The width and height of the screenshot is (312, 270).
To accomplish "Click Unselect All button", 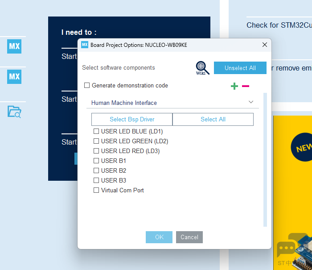I will pyautogui.click(x=240, y=68).
